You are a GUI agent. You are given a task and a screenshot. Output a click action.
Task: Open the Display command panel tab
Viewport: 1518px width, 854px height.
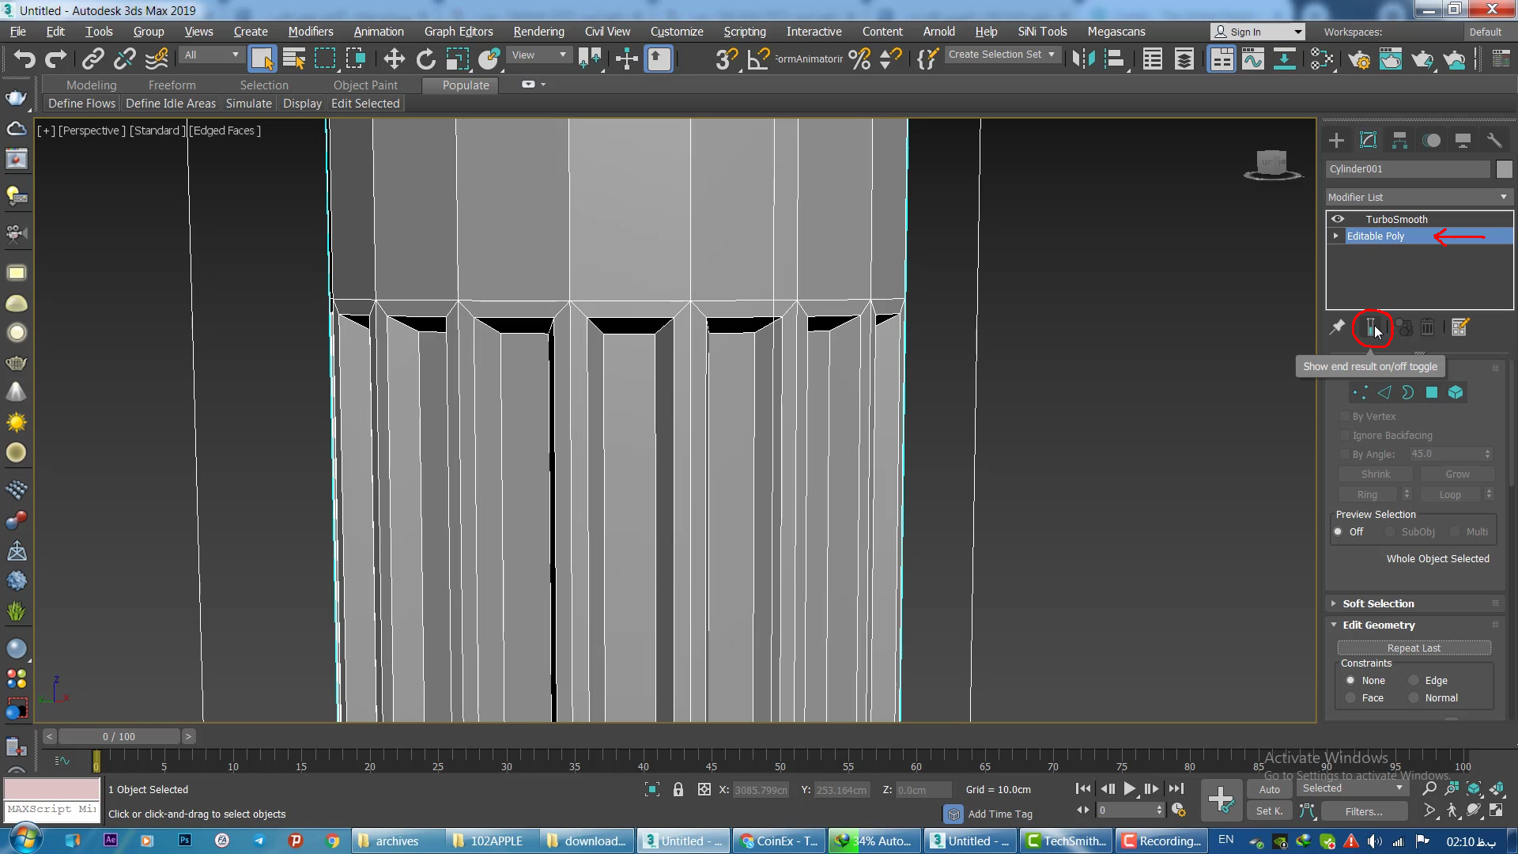pos(1463,141)
